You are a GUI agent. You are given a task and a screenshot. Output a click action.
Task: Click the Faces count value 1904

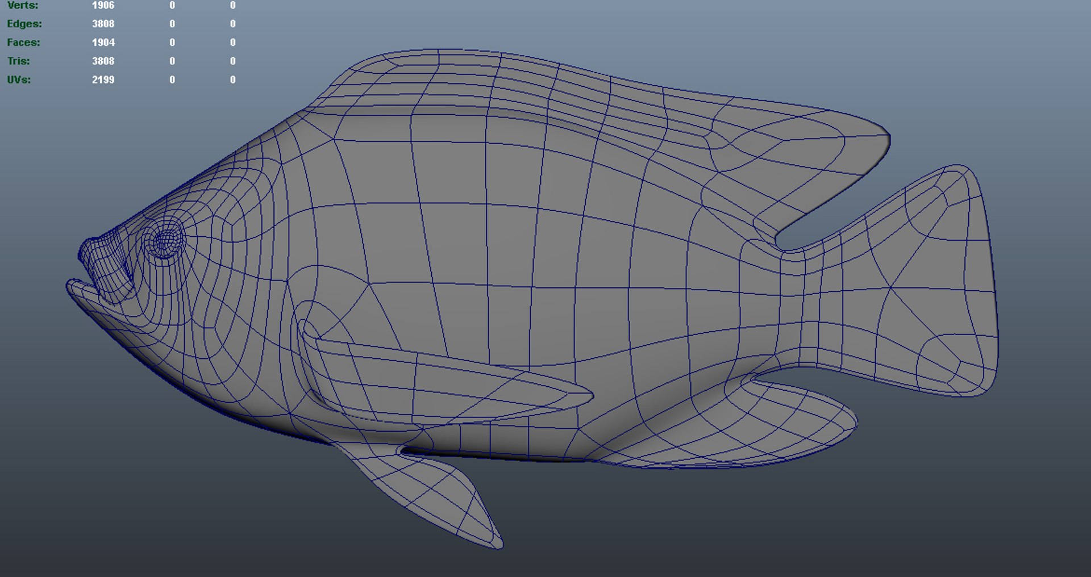[103, 43]
